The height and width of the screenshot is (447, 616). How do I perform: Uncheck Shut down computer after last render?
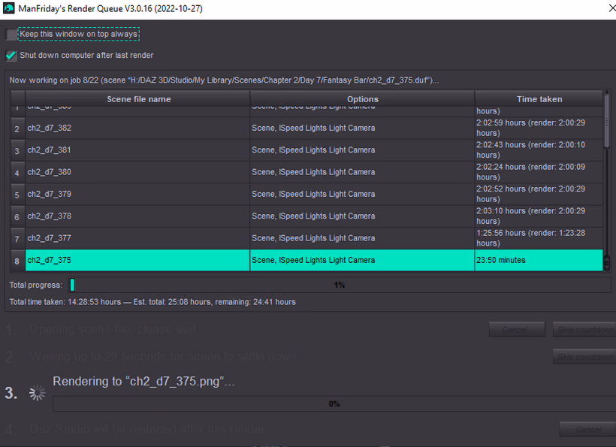[x=11, y=56]
